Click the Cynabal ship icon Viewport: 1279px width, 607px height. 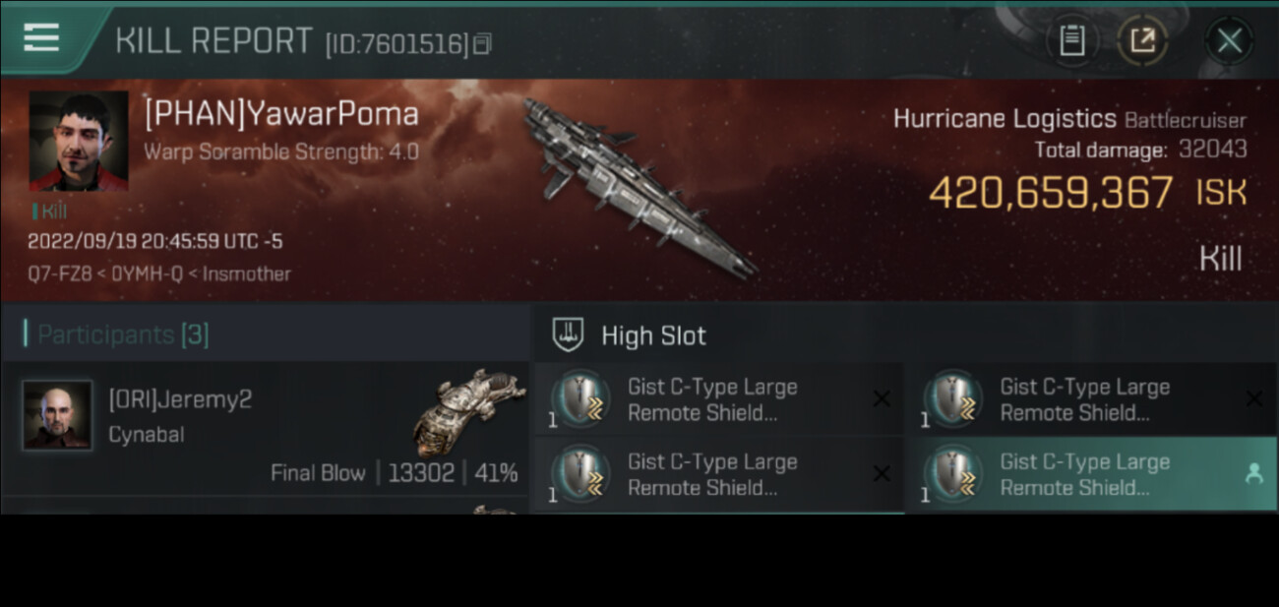(468, 411)
